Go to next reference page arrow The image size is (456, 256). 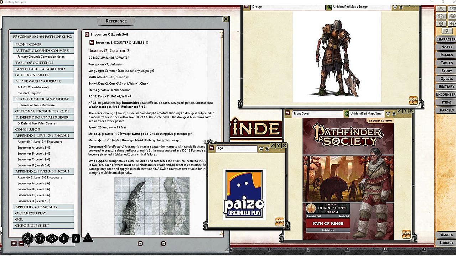[x=163, y=244]
